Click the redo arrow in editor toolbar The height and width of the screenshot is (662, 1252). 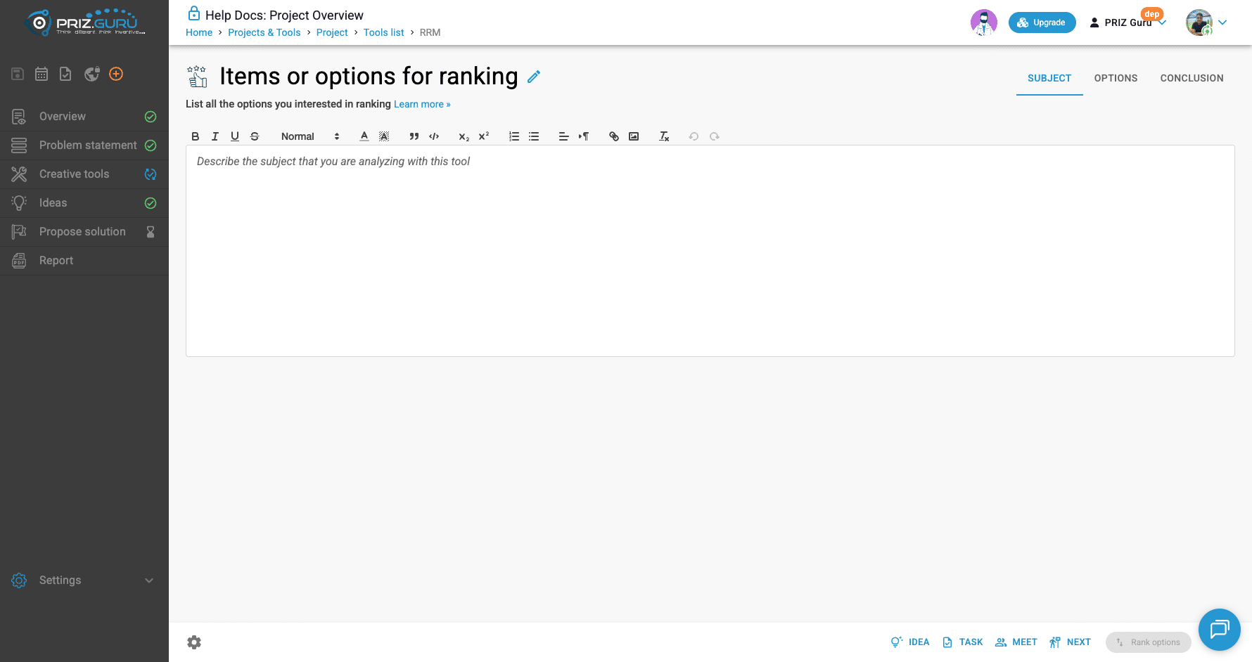point(715,136)
